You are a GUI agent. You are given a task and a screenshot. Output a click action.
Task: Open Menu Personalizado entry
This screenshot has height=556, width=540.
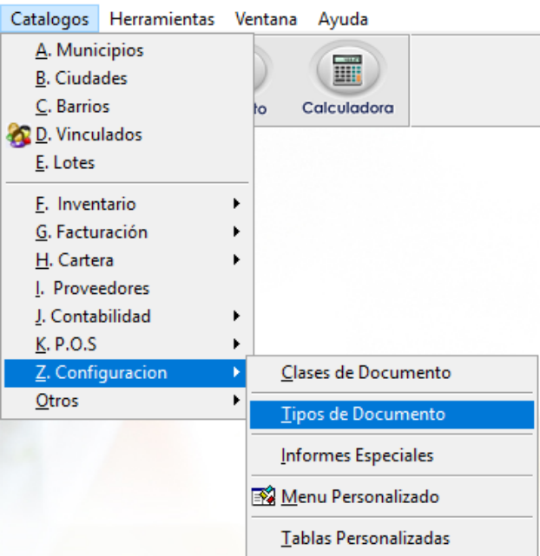[392, 496]
